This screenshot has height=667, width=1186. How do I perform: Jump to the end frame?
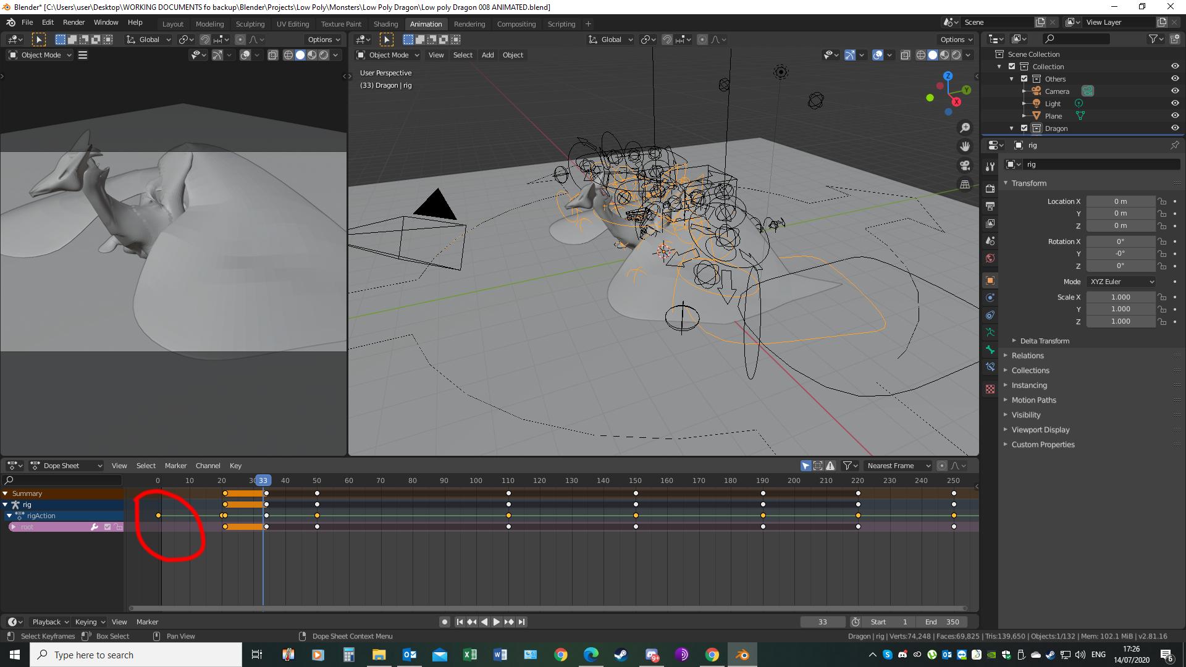[x=521, y=622]
